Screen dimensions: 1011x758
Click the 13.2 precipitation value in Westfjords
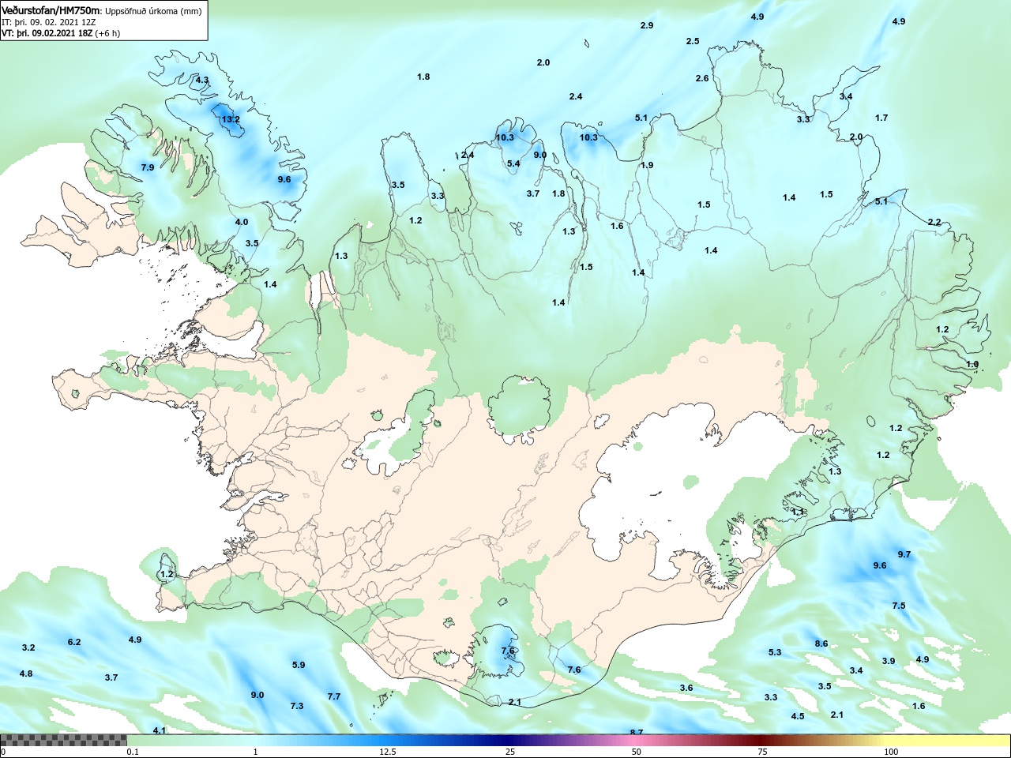[x=231, y=119]
